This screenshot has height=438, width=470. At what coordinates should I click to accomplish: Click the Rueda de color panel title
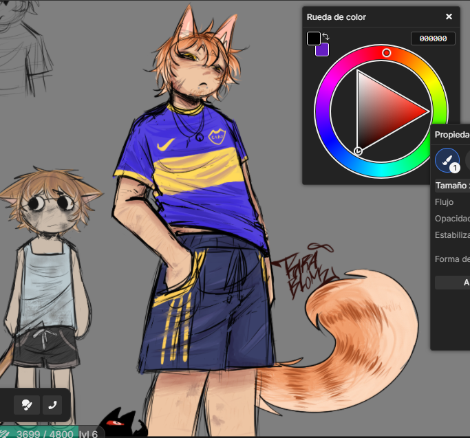point(337,17)
